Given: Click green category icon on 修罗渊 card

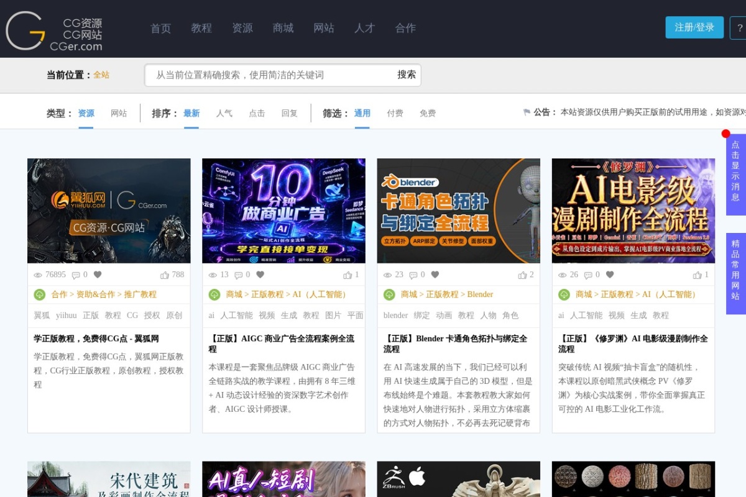Looking at the screenshot, I should [x=564, y=294].
